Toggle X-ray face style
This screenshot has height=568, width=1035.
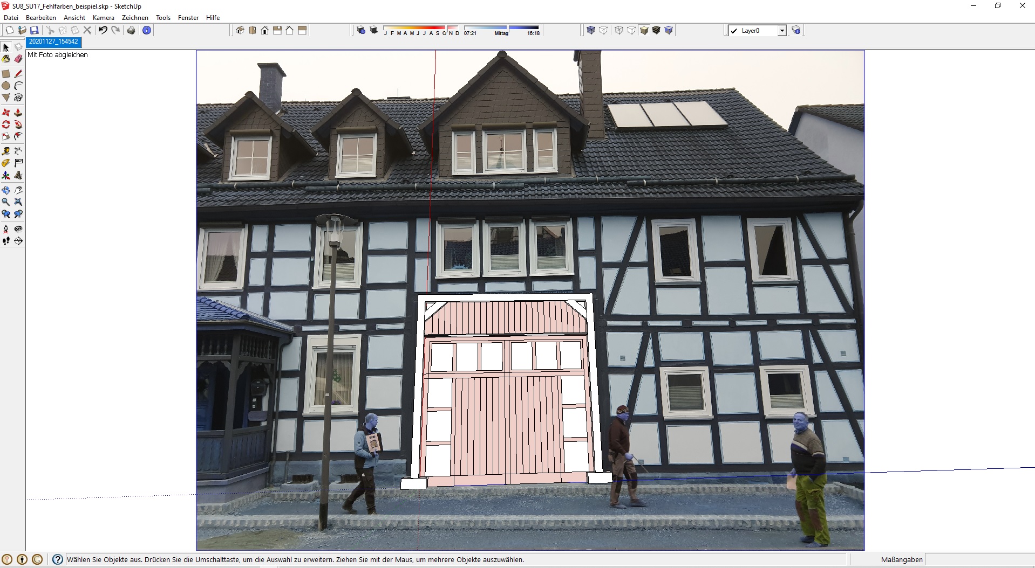point(591,31)
